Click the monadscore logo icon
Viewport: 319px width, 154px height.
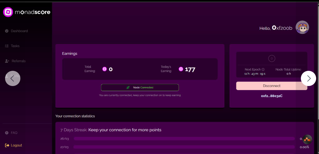pos(8,12)
